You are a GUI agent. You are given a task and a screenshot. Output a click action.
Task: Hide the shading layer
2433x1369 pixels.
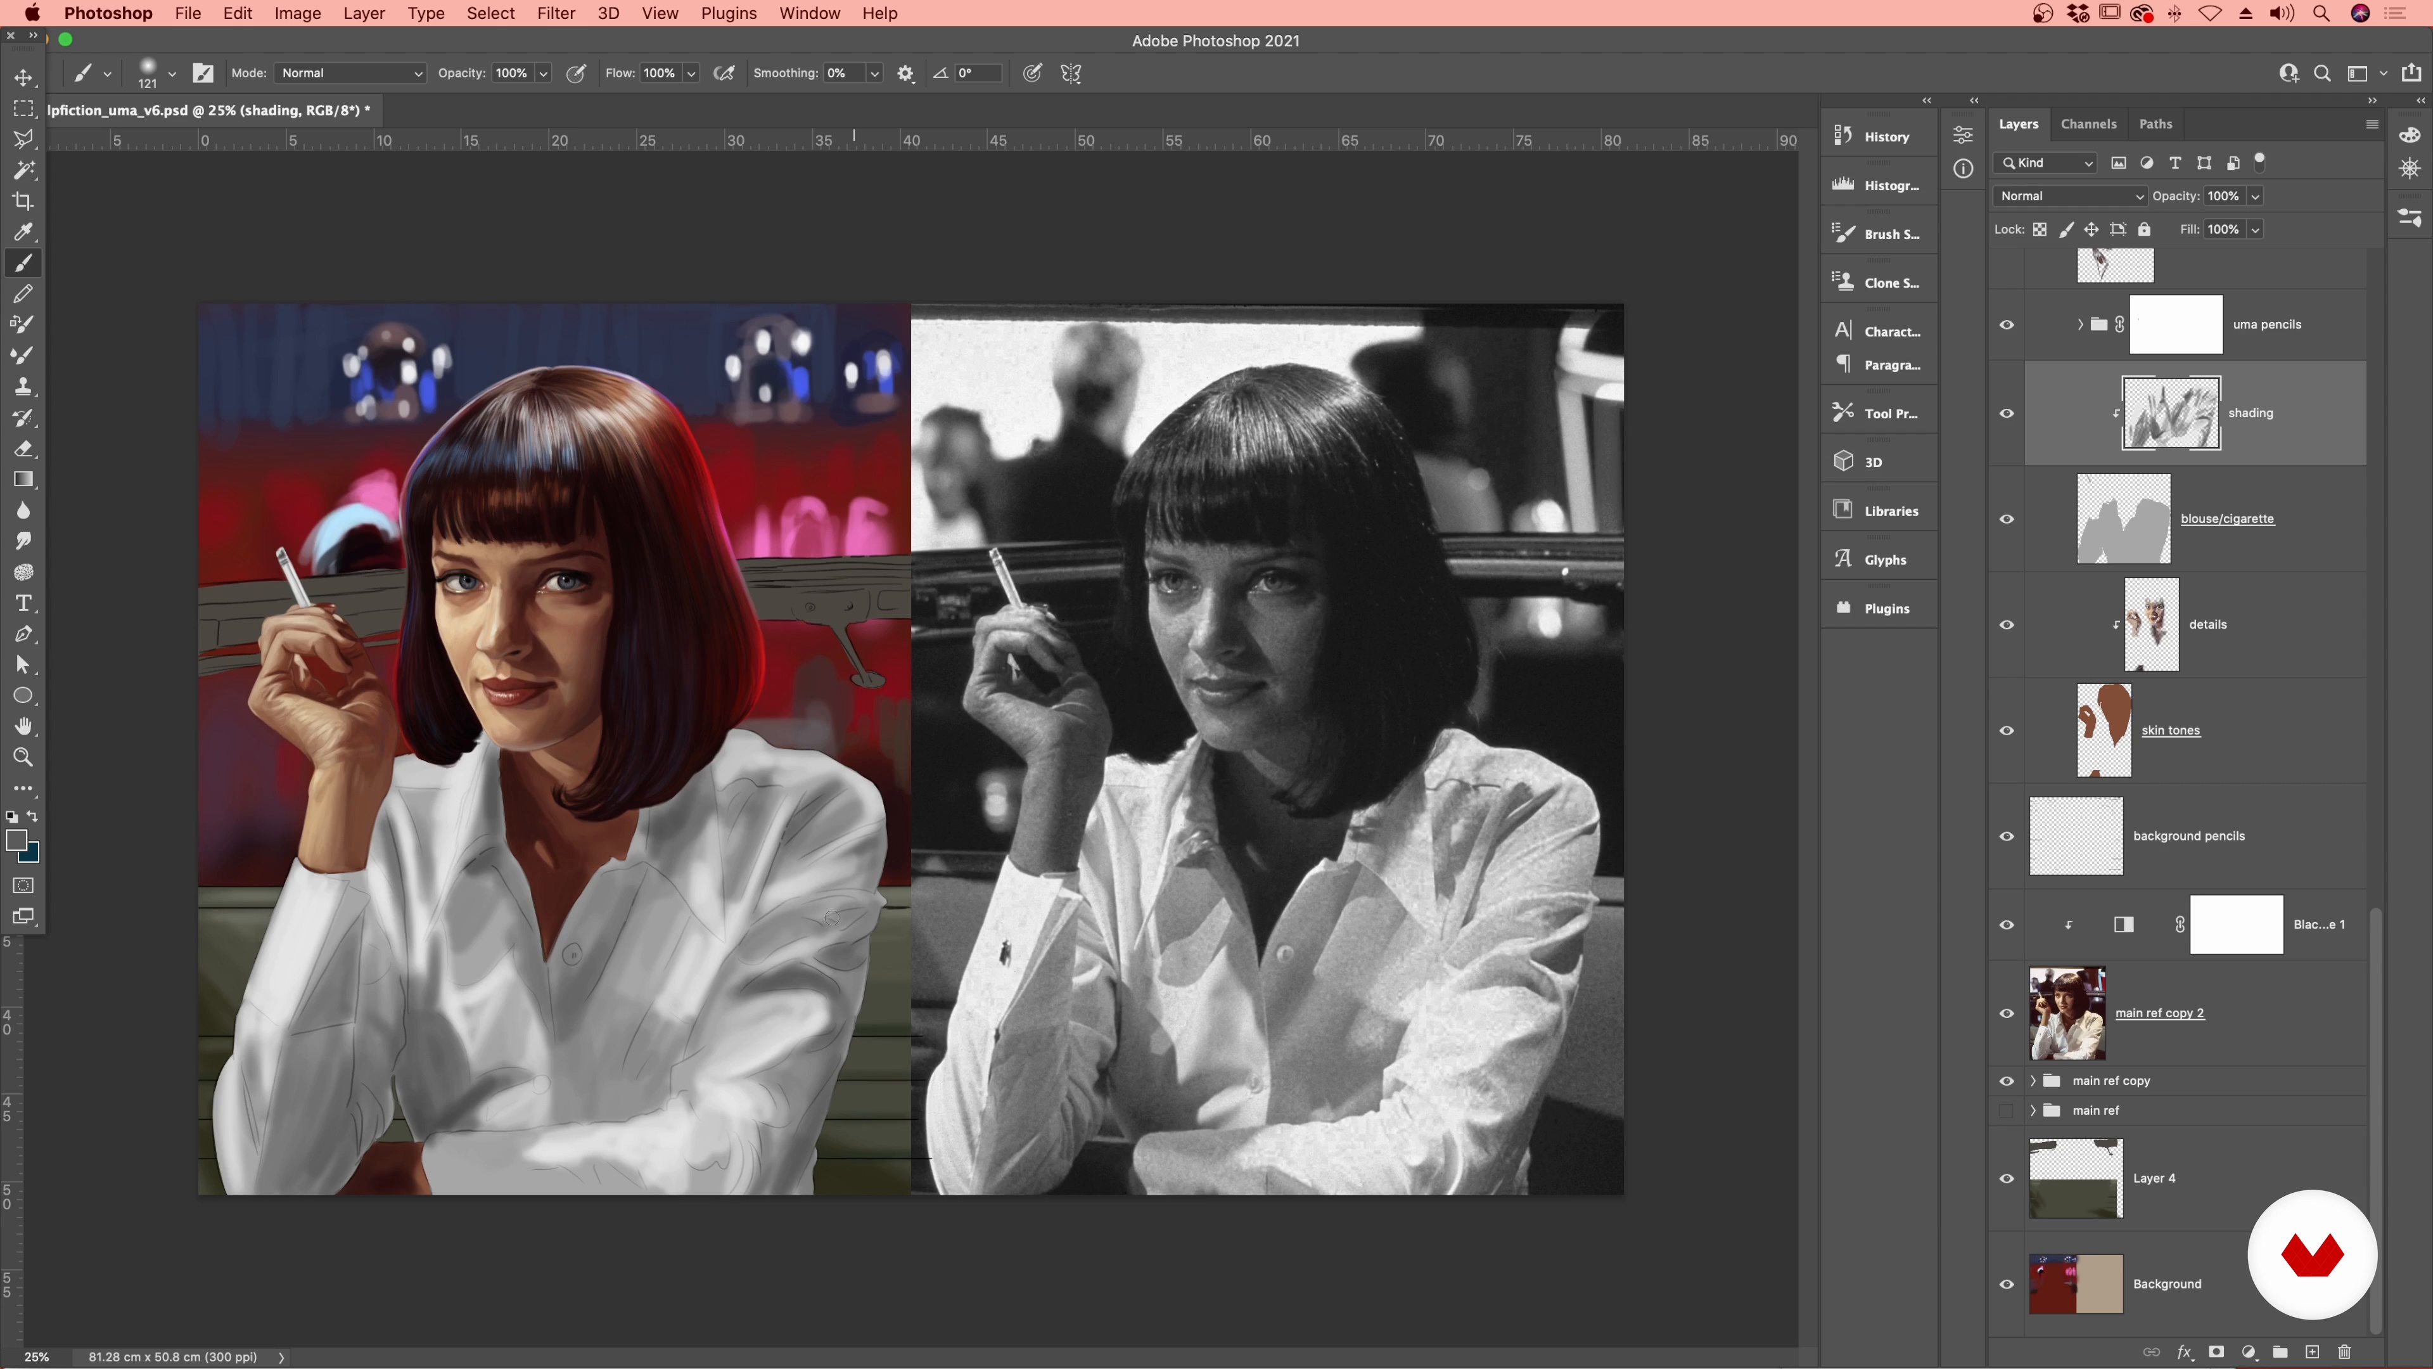click(2006, 413)
